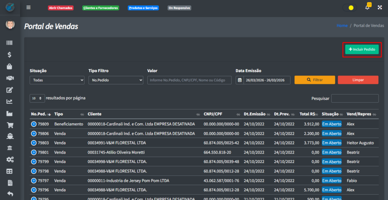
Task: Open the results per page selector
Action: pos(37,98)
